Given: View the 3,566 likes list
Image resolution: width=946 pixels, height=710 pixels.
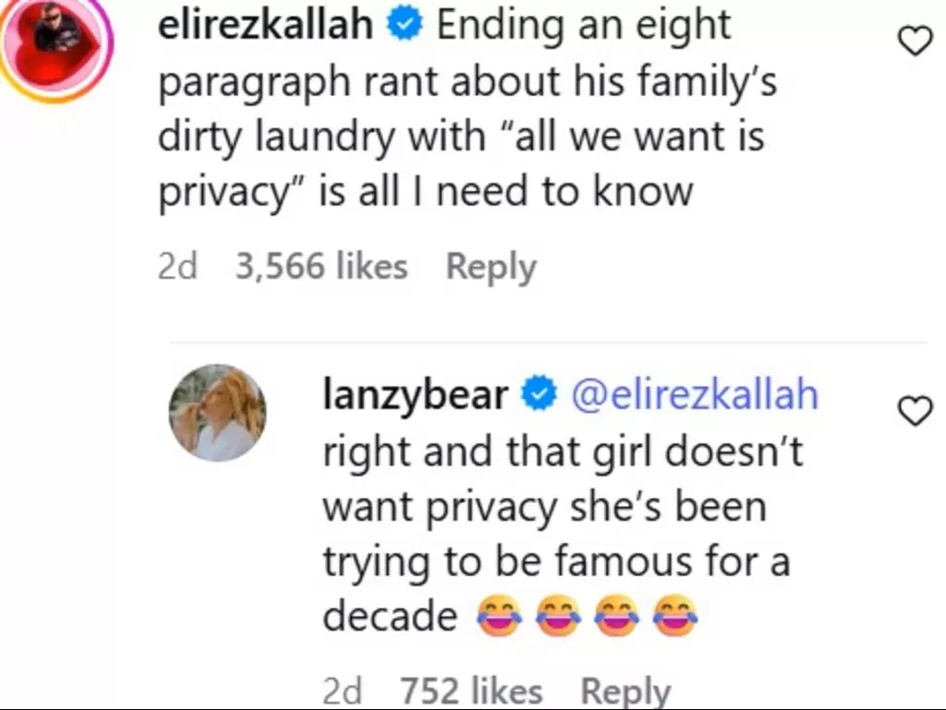Looking at the screenshot, I should [321, 267].
